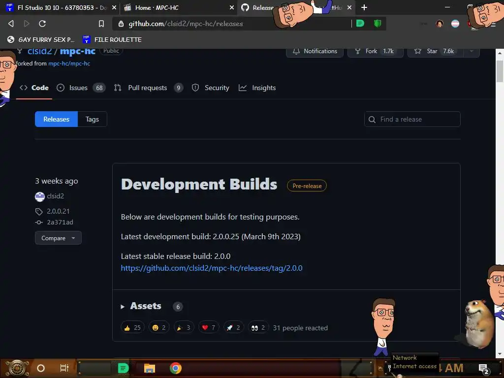Click the 31 people reacted text
Viewport: 504px width, 378px height.
pos(300,328)
